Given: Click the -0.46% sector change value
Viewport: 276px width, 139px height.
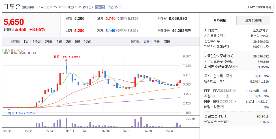Looking at the screenshot, I should pos(264,122).
